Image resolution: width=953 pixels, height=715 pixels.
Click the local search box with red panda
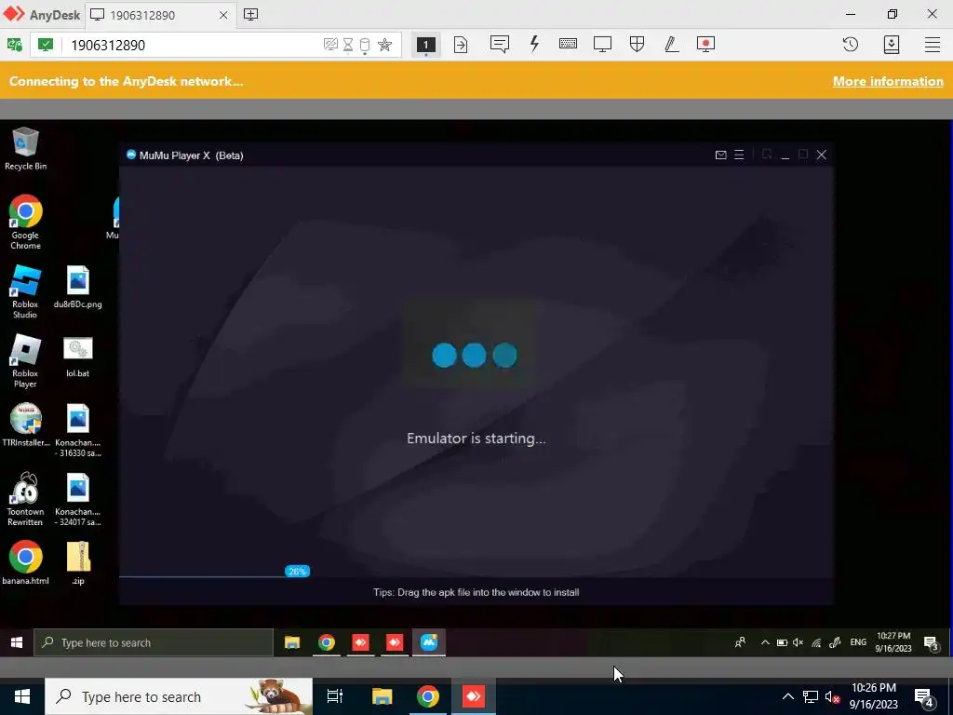[x=178, y=696]
